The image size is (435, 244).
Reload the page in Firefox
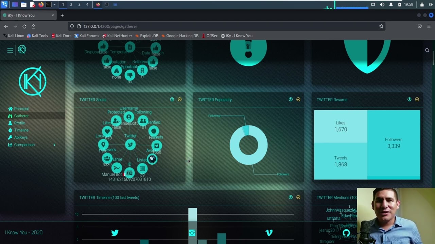click(24, 26)
